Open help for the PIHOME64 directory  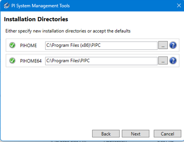point(173,61)
